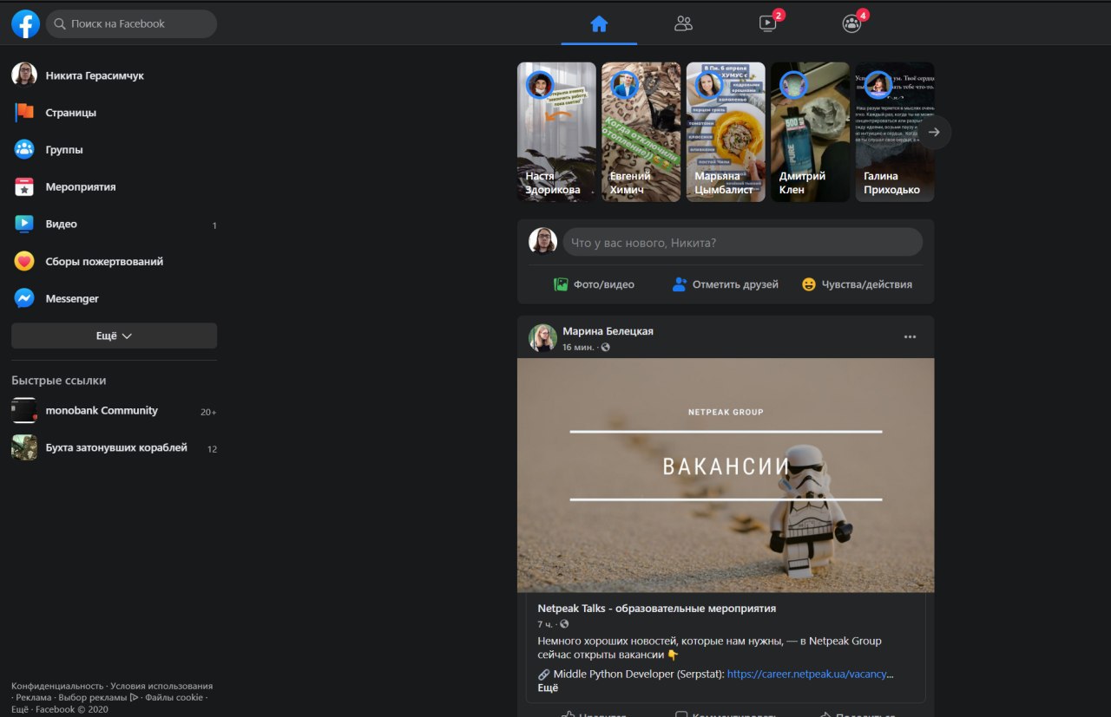
Task: Open Реклама footer link
Action: point(34,697)
